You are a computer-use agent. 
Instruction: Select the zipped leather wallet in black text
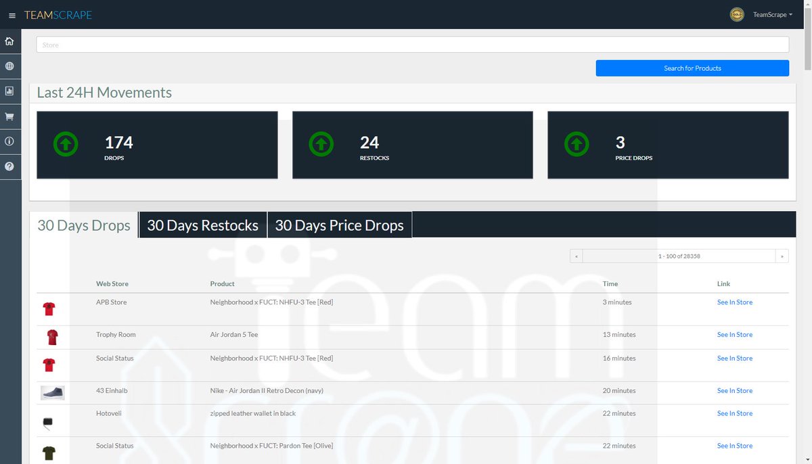pyautogui.click(x=253, y=413)
